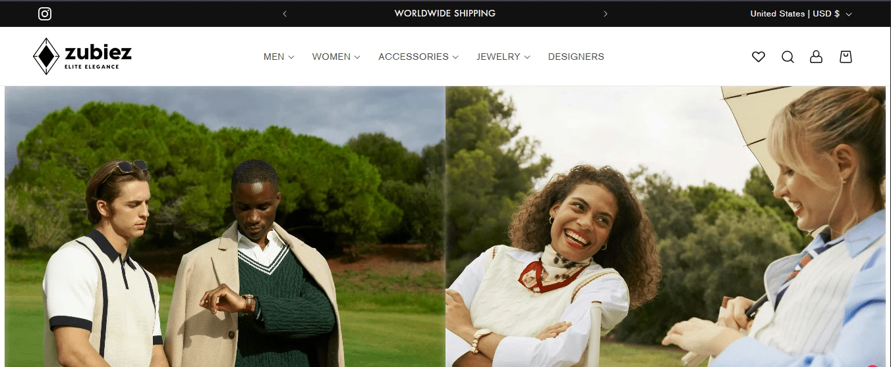
Task: Click the zubiez Elite Elegance wordmark
Action: pos(98,57)
